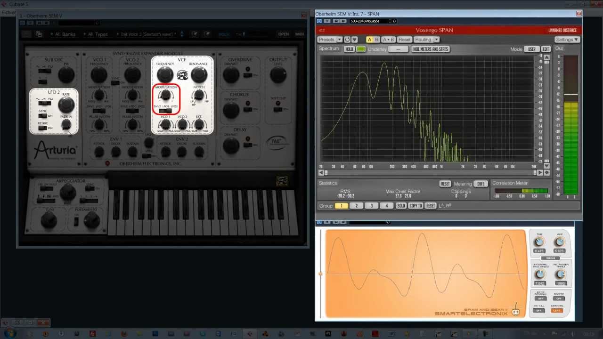
Task: Toggle the LFO 2 Retrig switch
Action: 43,128
